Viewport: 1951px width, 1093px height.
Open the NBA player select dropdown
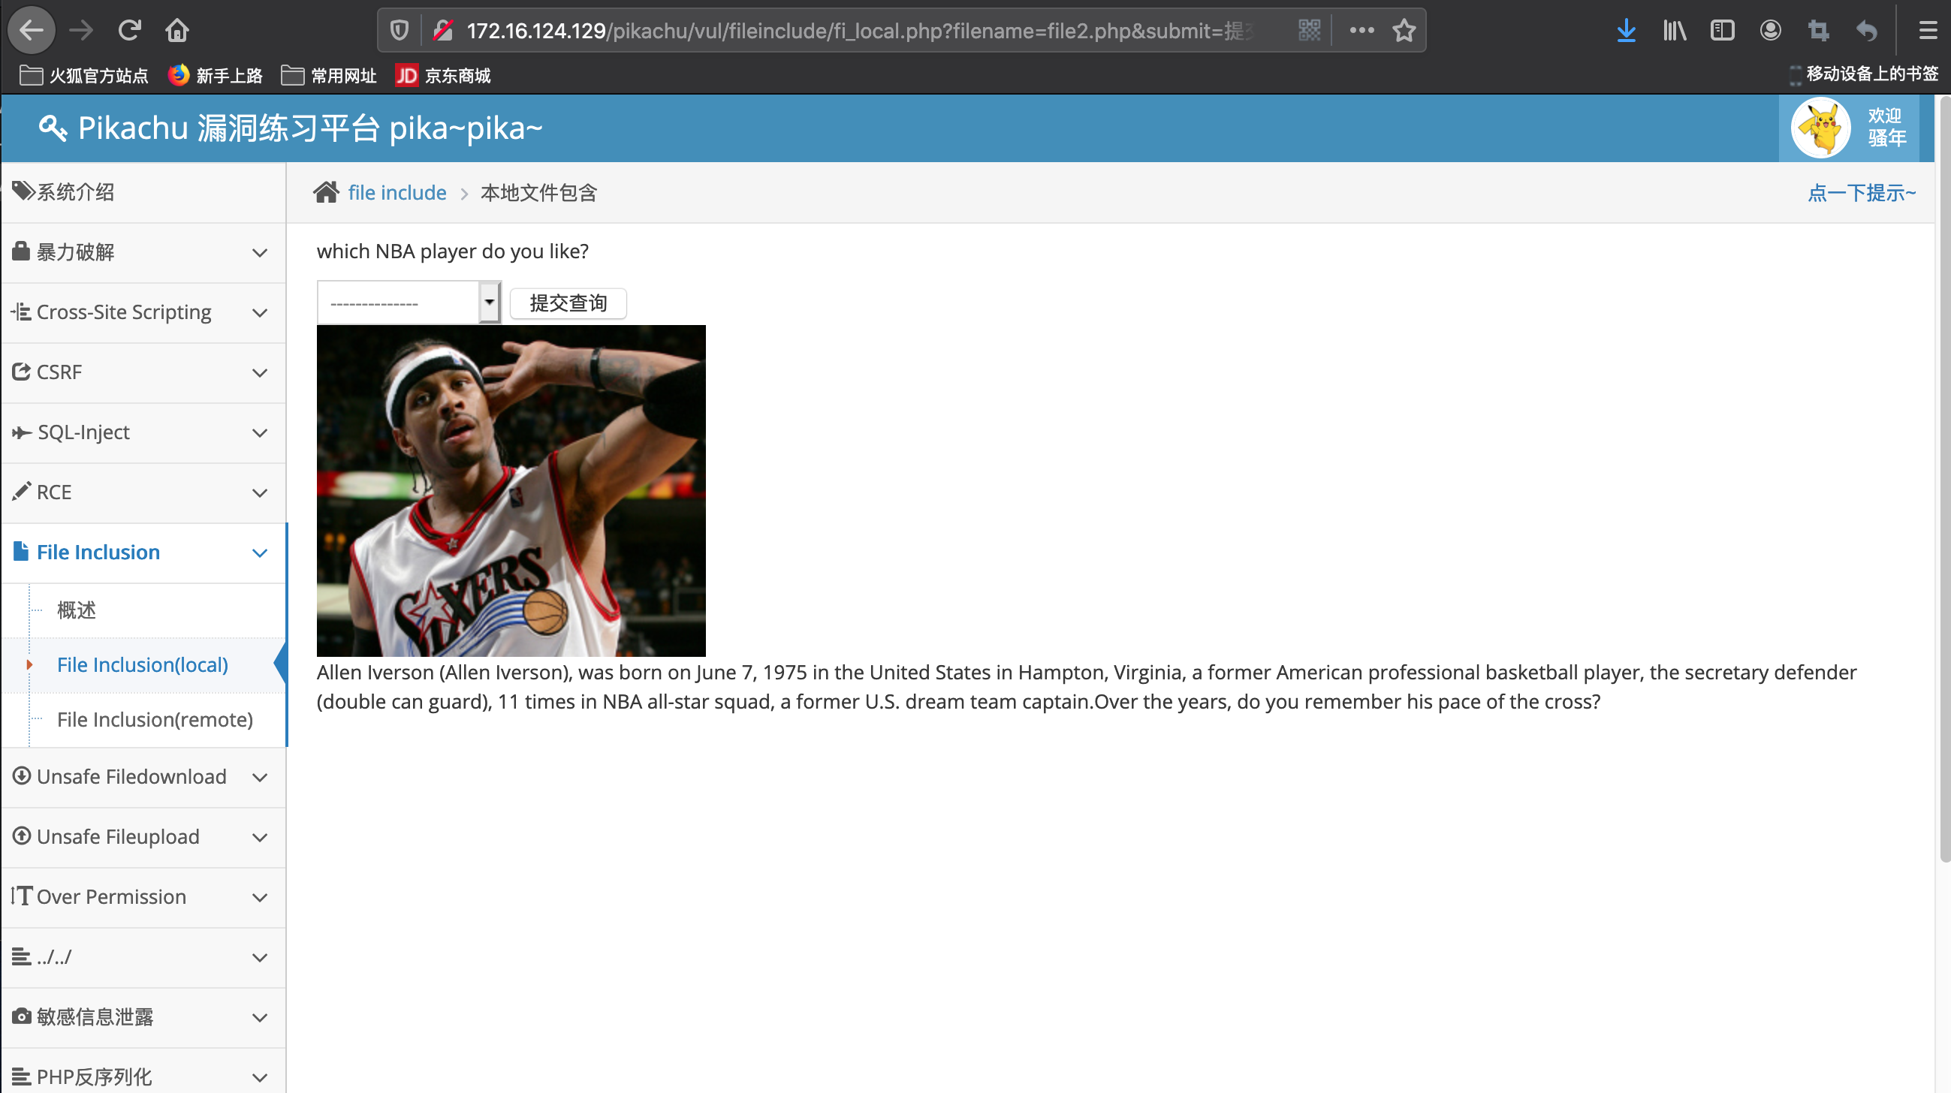point(409,303)
